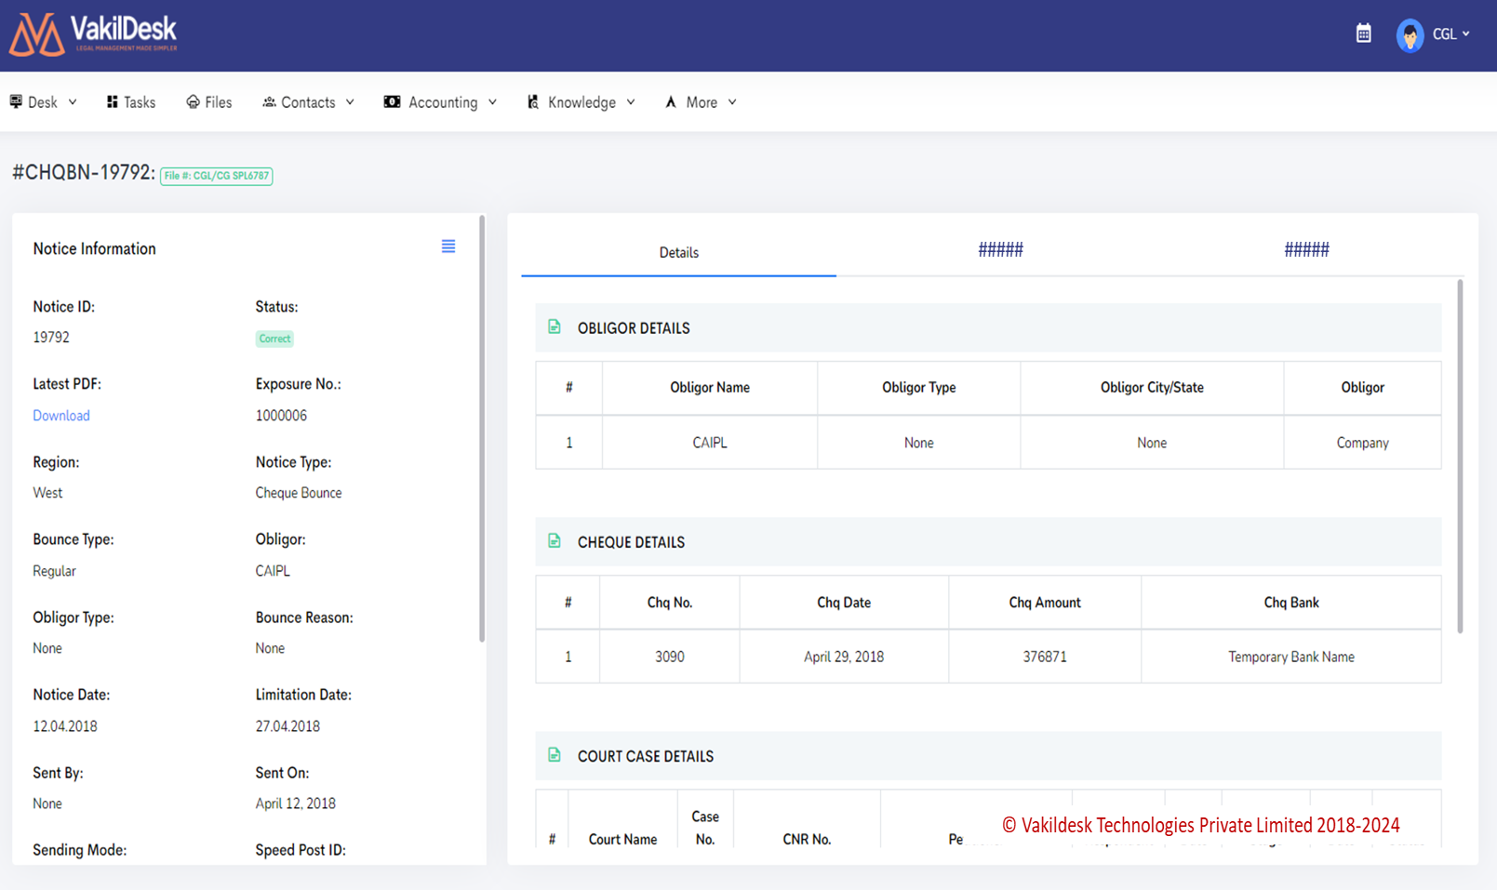Click the Obligor Details document icon
The height and width of the screenshot is (890, 1497).
point(555,326)
